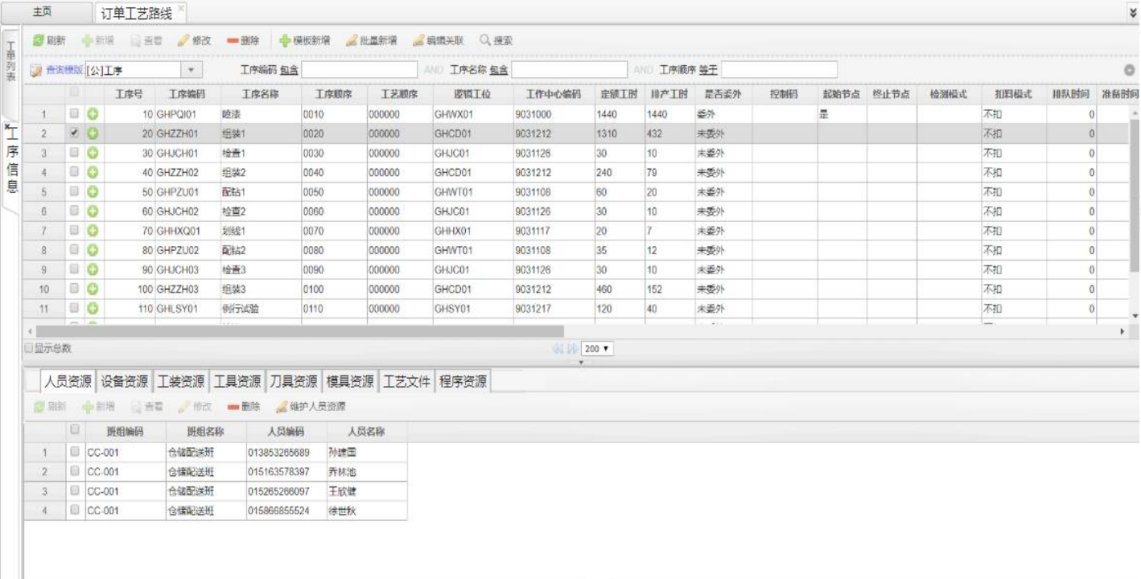Click the 模板新增 plus icon
Viewport: 1141px width, 579px height.
click(x=284, y=40)
